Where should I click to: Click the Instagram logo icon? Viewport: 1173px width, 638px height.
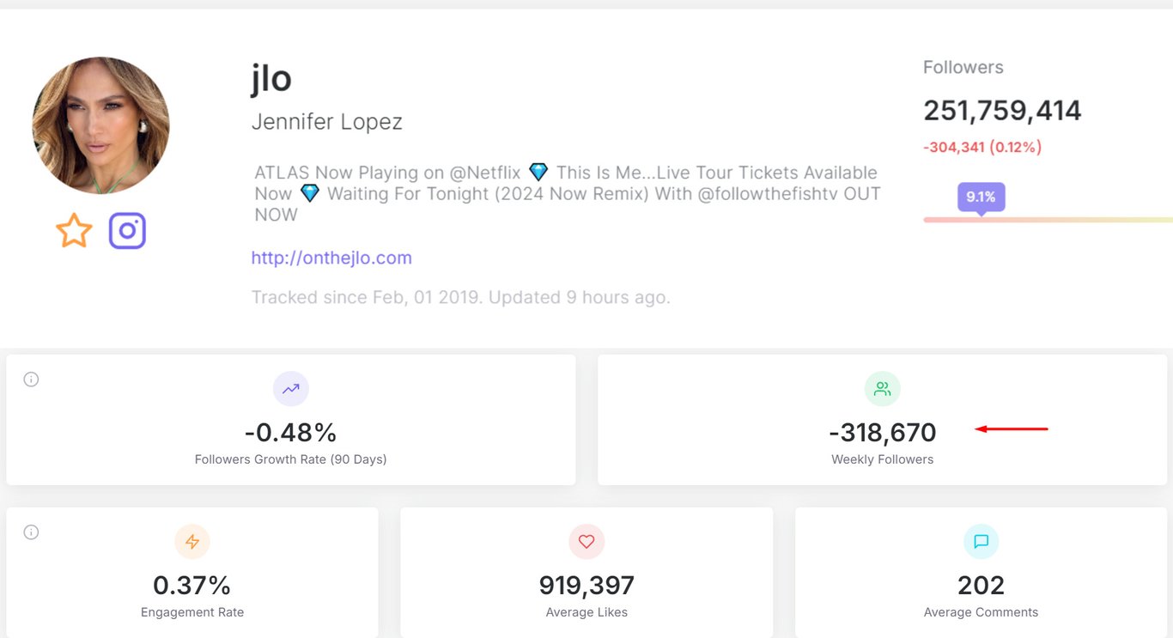[127, 231]
